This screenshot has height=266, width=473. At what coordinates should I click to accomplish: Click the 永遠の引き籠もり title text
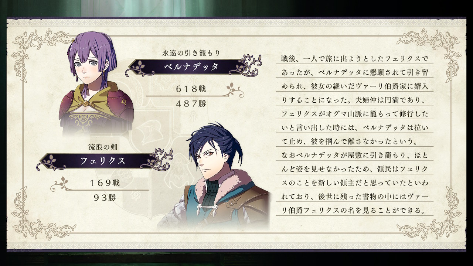(x=191, y=53)
